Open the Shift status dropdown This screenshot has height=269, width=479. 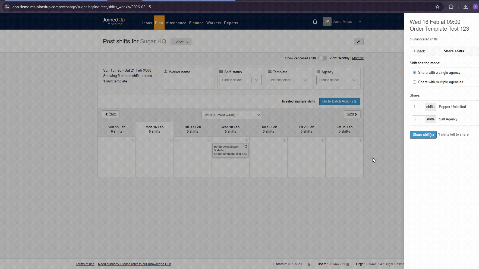point(240,80)
